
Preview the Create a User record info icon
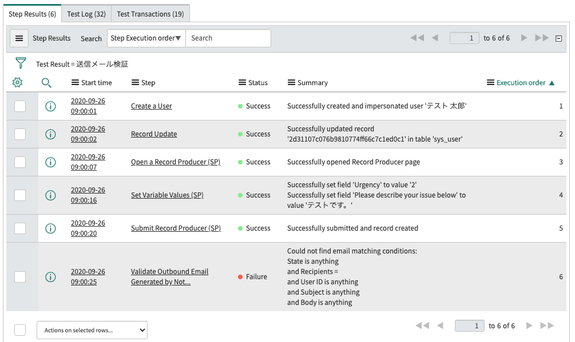coord(50,106)
